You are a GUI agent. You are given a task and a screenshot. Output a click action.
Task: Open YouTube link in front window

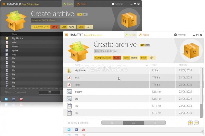(84, 130)
